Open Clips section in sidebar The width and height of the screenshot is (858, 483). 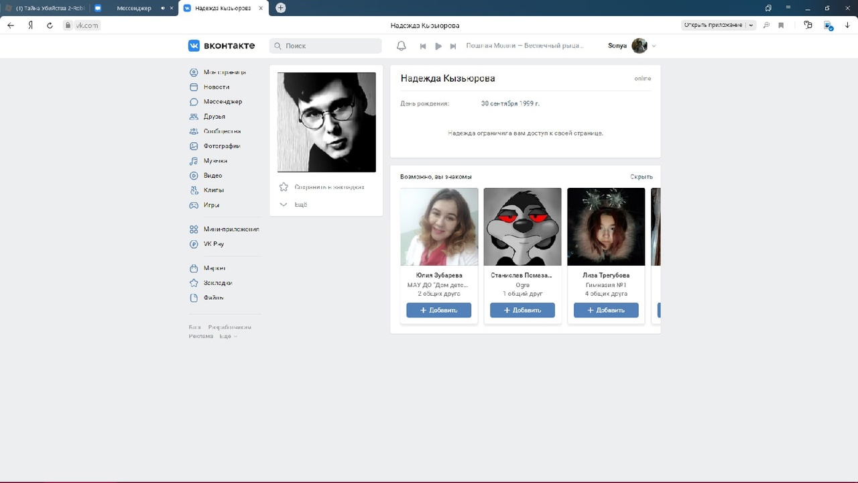[213, 191]
